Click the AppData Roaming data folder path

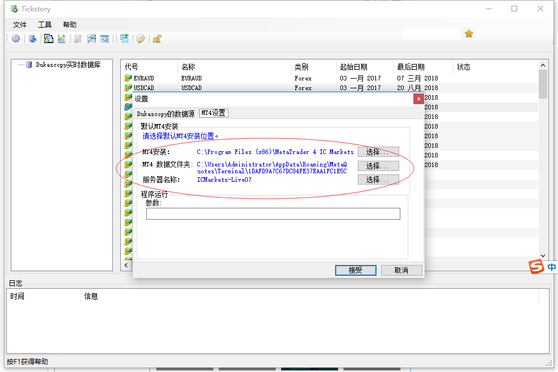coord(272,168)
